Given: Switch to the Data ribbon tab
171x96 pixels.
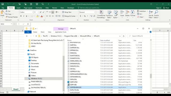Looking at the screenshot, I should (47, 8).
